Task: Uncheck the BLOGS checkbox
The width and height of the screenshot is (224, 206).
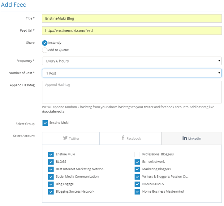Action: [51, 162]
